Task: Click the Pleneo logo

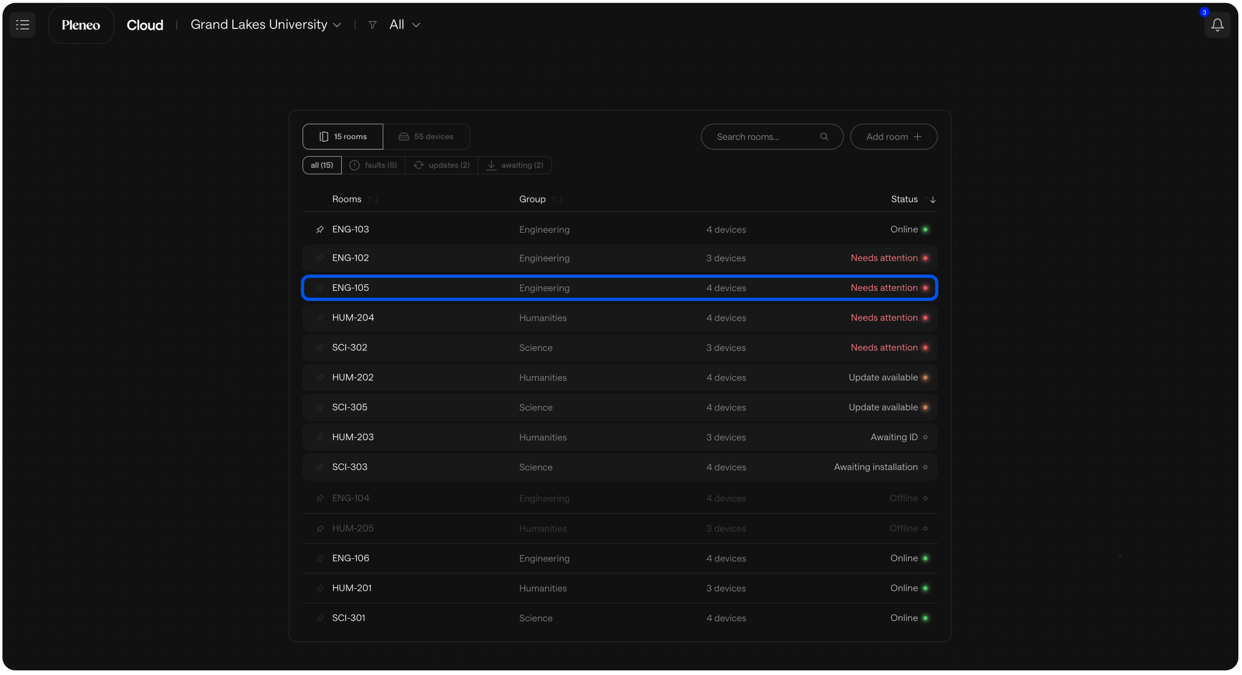Action: pos(81,25)
